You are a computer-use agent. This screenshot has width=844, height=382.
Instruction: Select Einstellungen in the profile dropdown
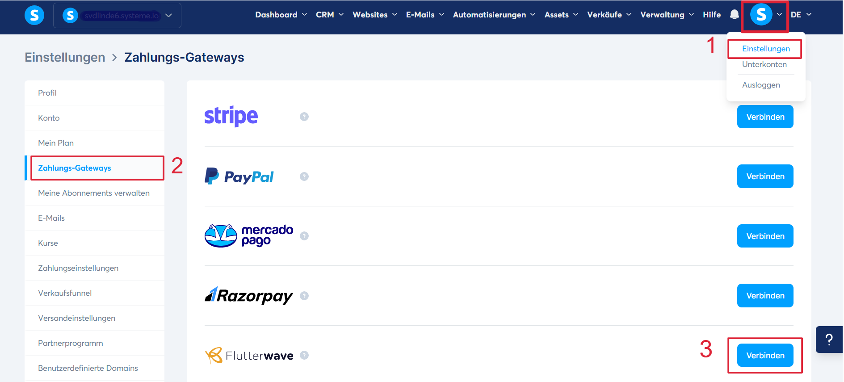[766, 49]
